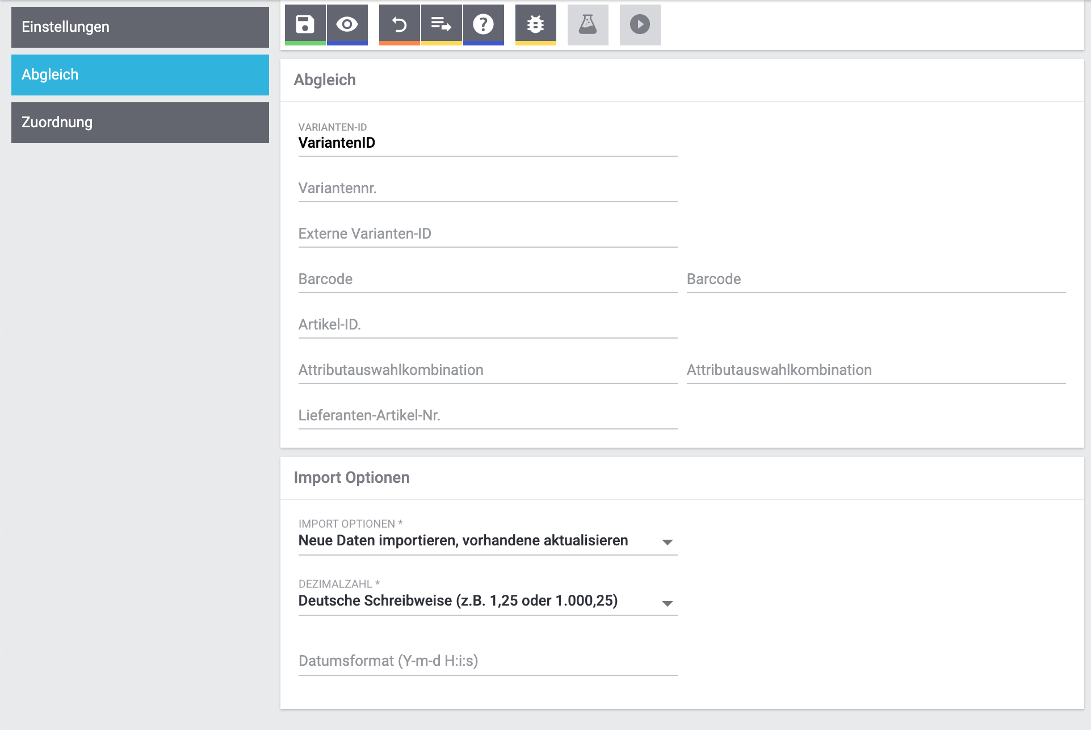Click the right-hand Barcode field
The width and height of the screenshot is (1091, 730).
click(x=875, y=280)
